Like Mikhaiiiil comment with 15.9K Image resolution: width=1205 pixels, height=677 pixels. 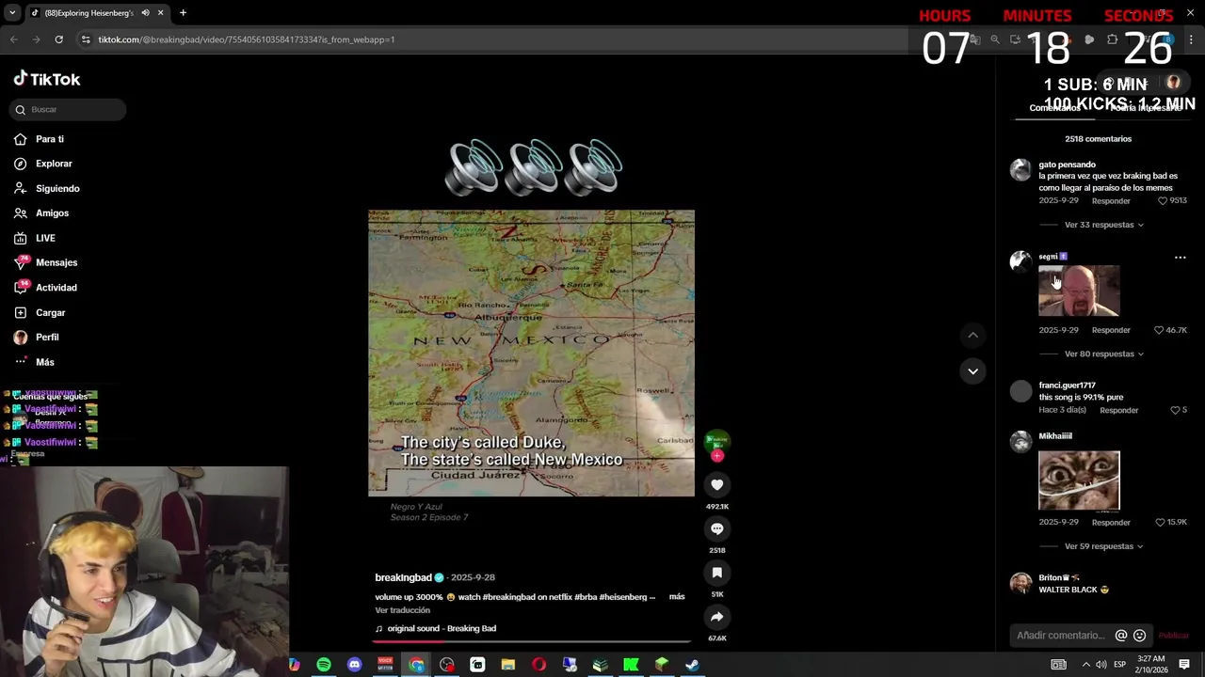click(1160, 523)
